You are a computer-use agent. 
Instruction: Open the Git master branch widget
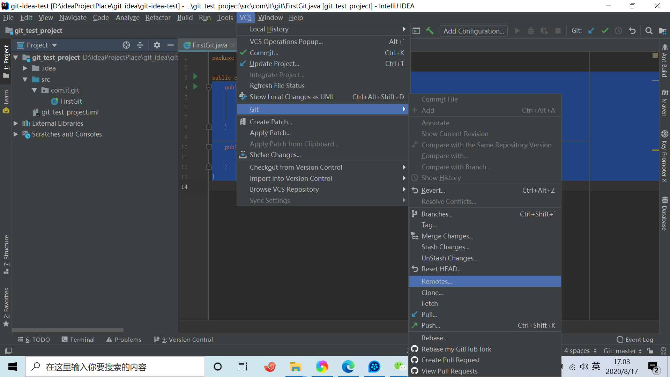[x=623, y=350]
